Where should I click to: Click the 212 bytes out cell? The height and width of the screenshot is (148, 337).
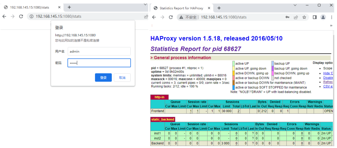[x=264, y=111]
